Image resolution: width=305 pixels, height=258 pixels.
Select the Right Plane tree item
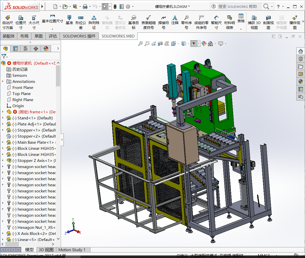tap(23, 100)
